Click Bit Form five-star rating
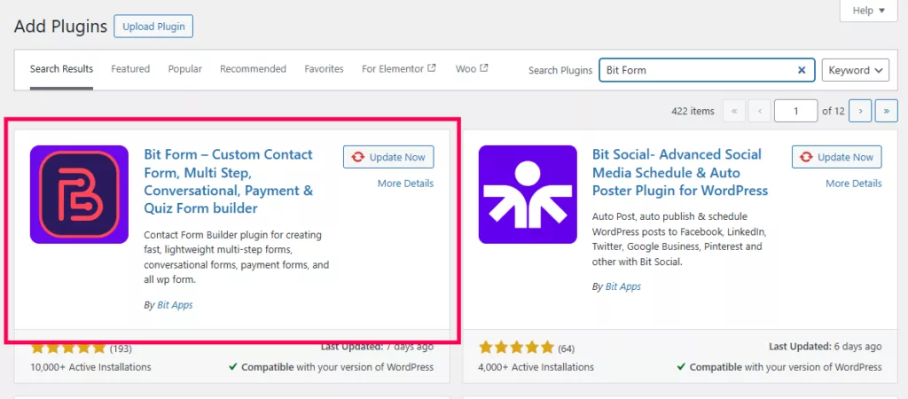This screenshot has width=908, height=399. click(67, 347)
